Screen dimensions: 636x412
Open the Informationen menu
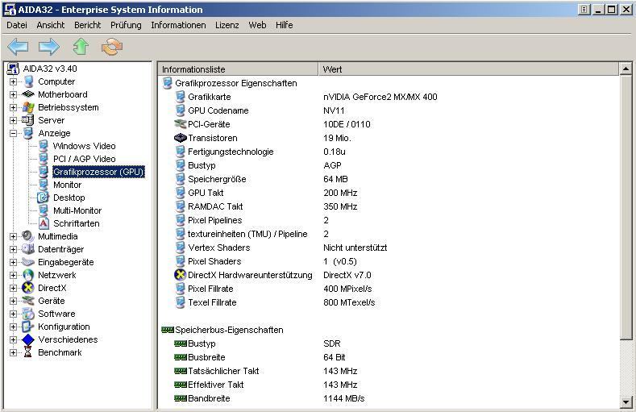click(x=178, y=25)
